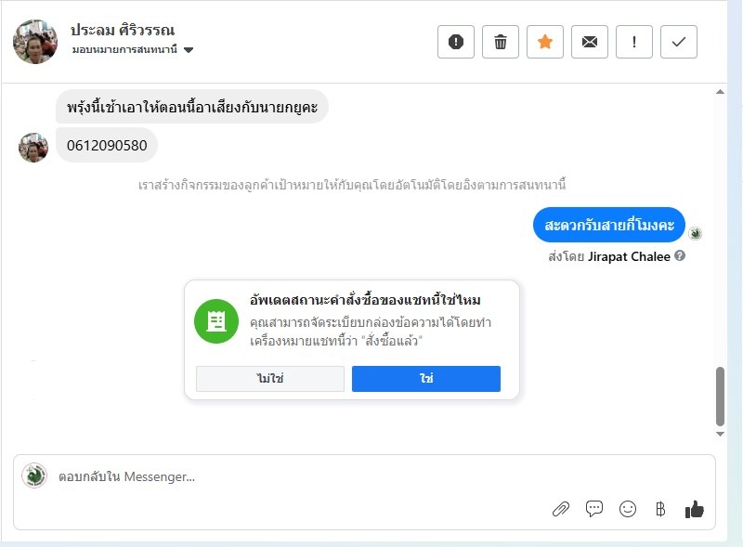Open the customer's profile picture in header
The width and height of the screenshot is (743, 547).
pyautogui.click(x=35, y=42)
